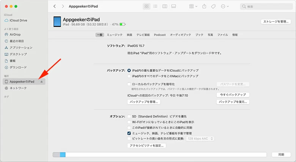Switch to the ミュージック tab
This screenshot has height=162, width=296.
pyautogui.click(x=114, y=35)
